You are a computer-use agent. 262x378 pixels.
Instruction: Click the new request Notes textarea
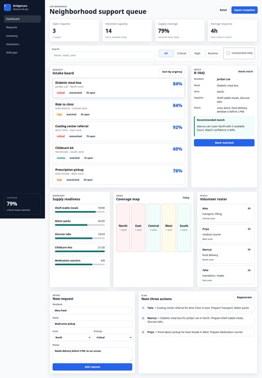[92, 354]
